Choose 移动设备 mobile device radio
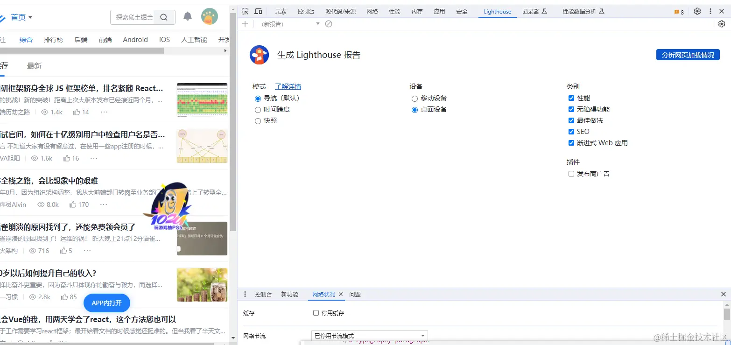731x345 pixels. [415, 99]
